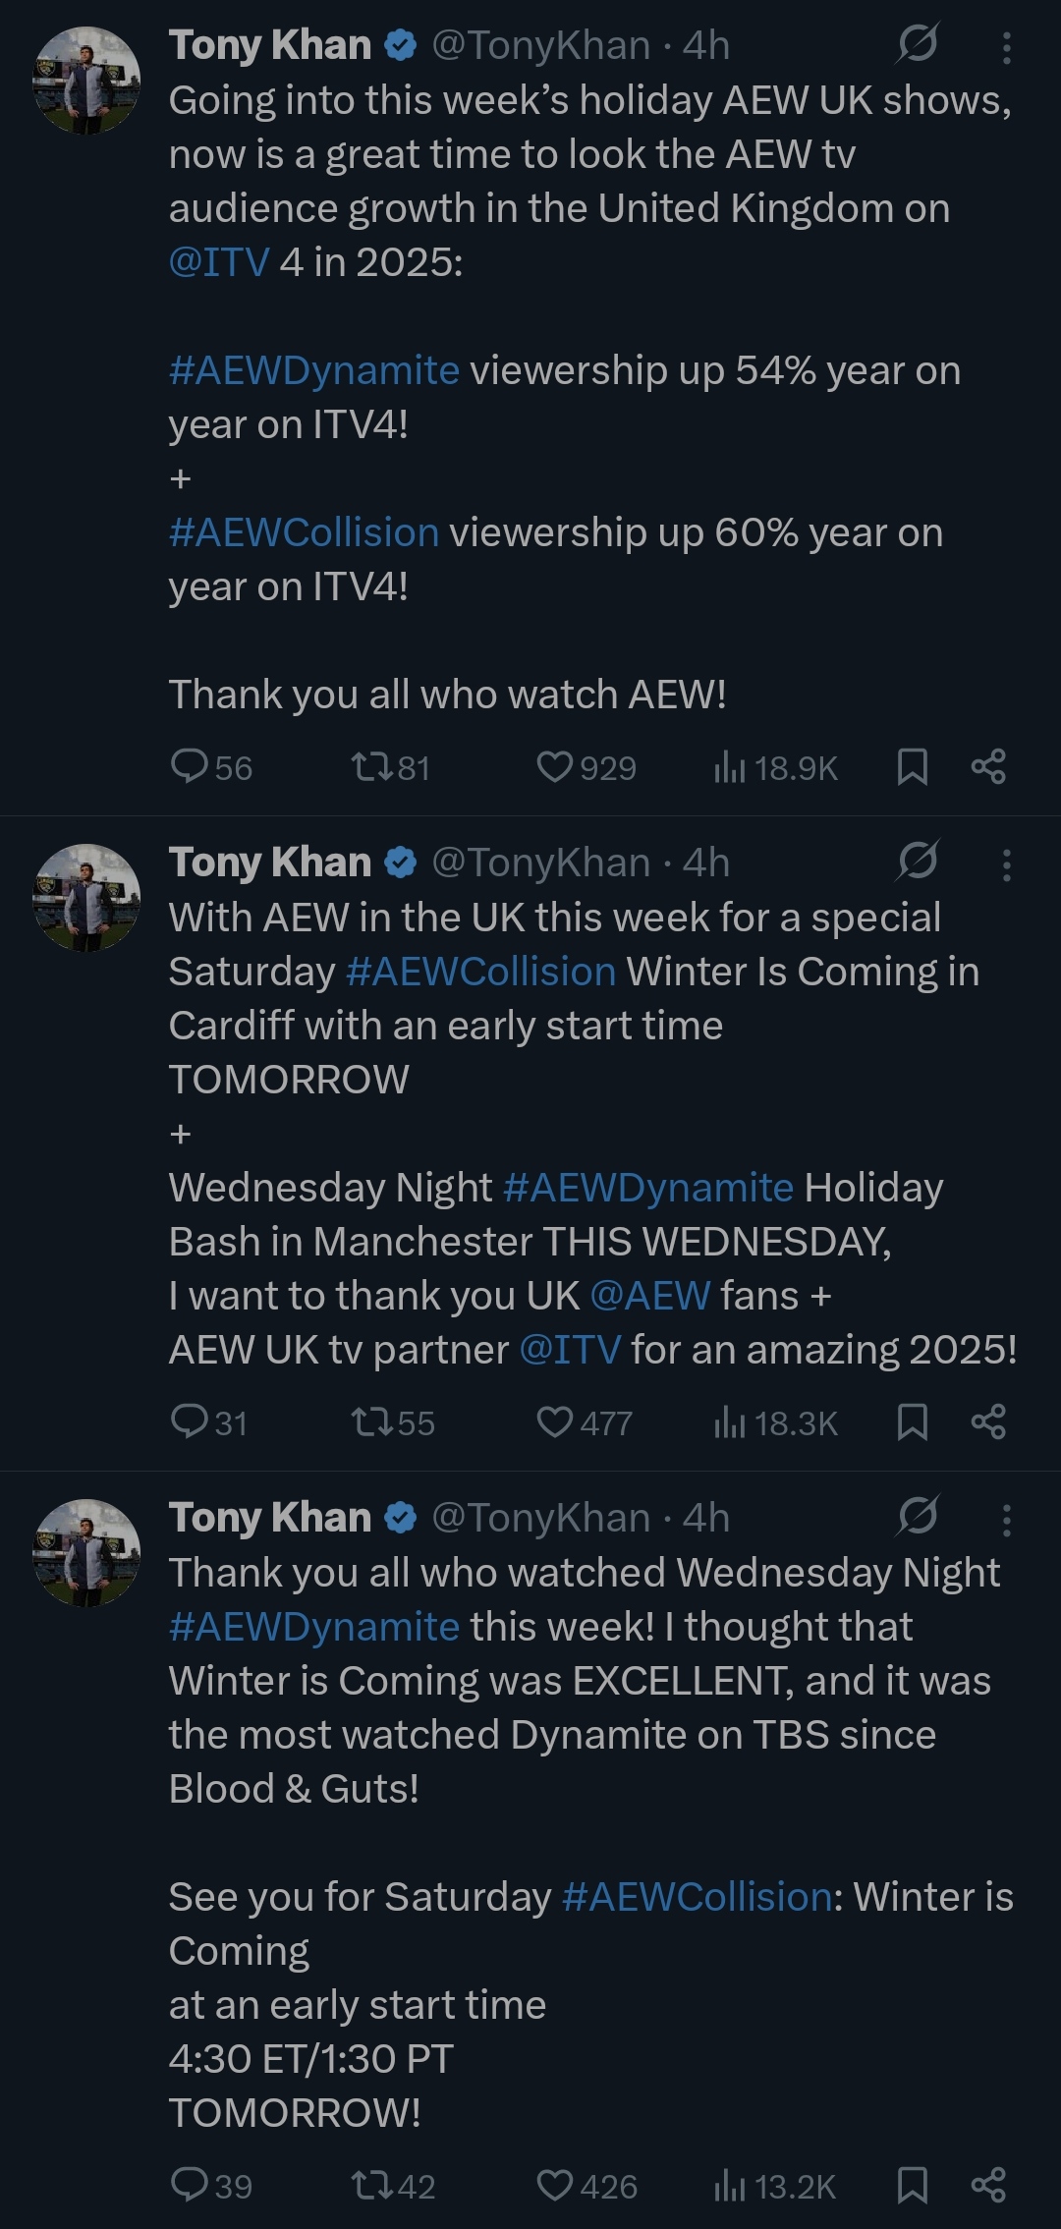Open the Grok icon on first tweet
1061x2229 pixels.
click(x=918, y=44)
